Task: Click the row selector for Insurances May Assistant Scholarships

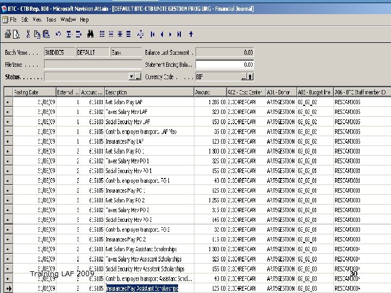Action: click(8, 289)
